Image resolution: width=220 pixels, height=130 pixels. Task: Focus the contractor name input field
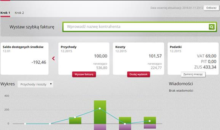point(135,27)
